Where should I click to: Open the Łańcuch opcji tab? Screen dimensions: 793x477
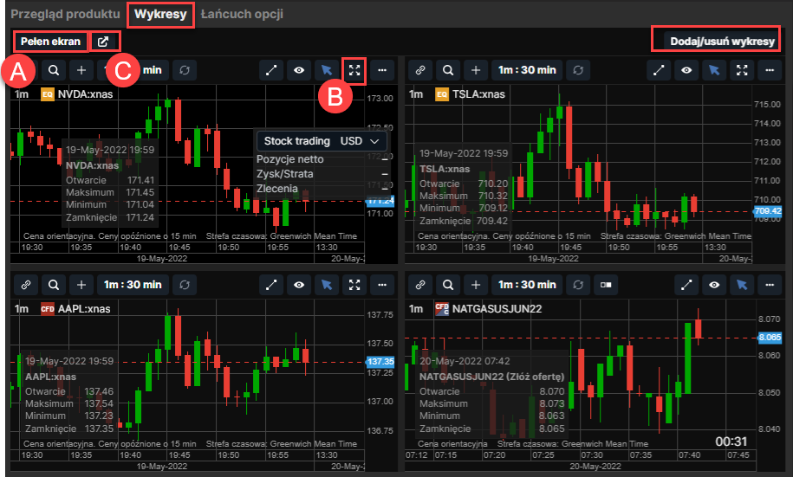click(242, 14)
